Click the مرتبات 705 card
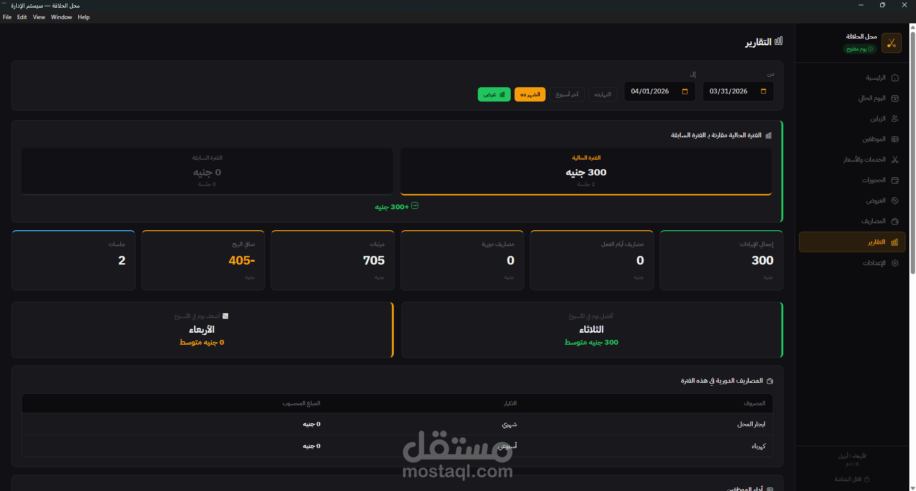916x491 pixels. [332, 260]
